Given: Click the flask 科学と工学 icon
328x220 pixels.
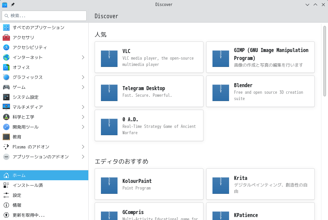Looking at the screenshot, I should click(6, 117).
